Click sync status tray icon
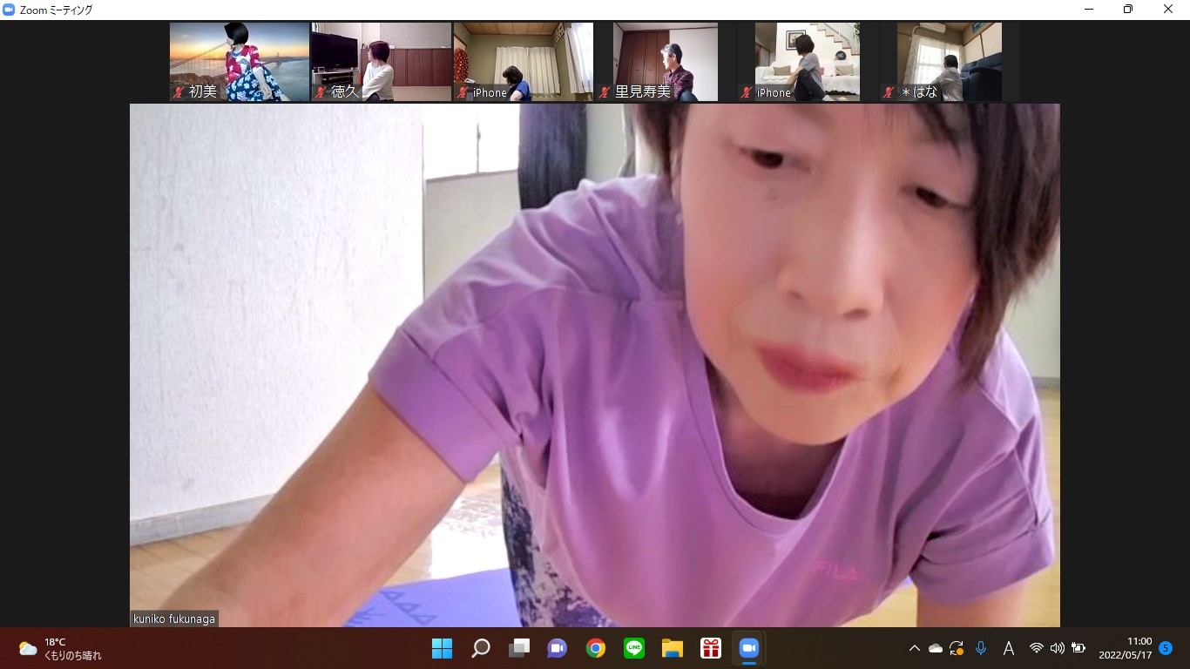The height and width of the screenshot is (669, 1190). (x=957, y=648)
